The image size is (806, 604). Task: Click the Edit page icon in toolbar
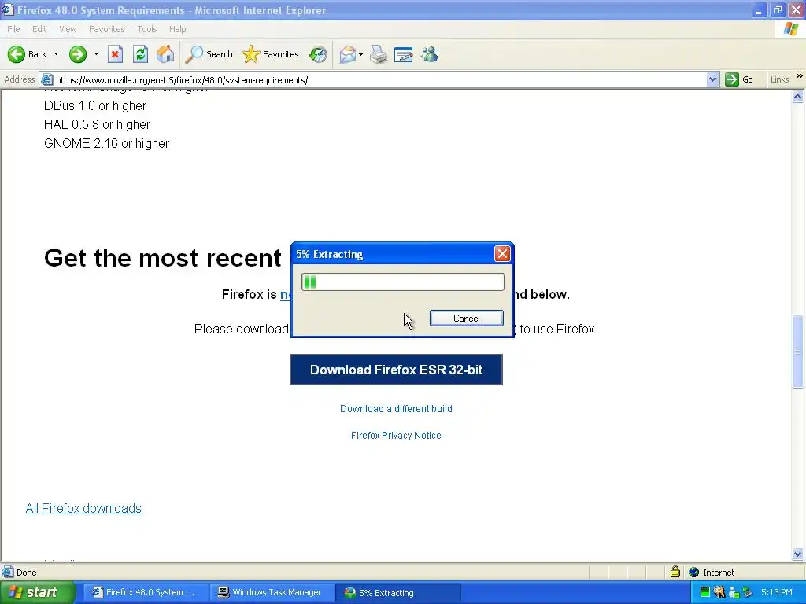[404, 54]
